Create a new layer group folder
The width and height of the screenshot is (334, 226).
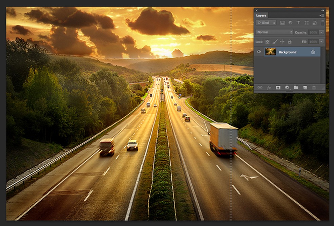click(x=296, y=87)
